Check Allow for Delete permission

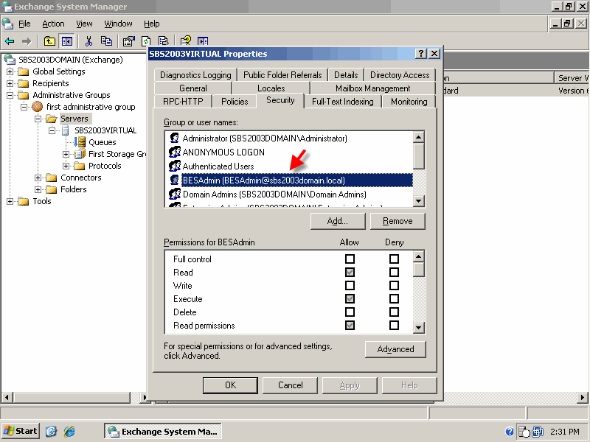tap(350, 312)
